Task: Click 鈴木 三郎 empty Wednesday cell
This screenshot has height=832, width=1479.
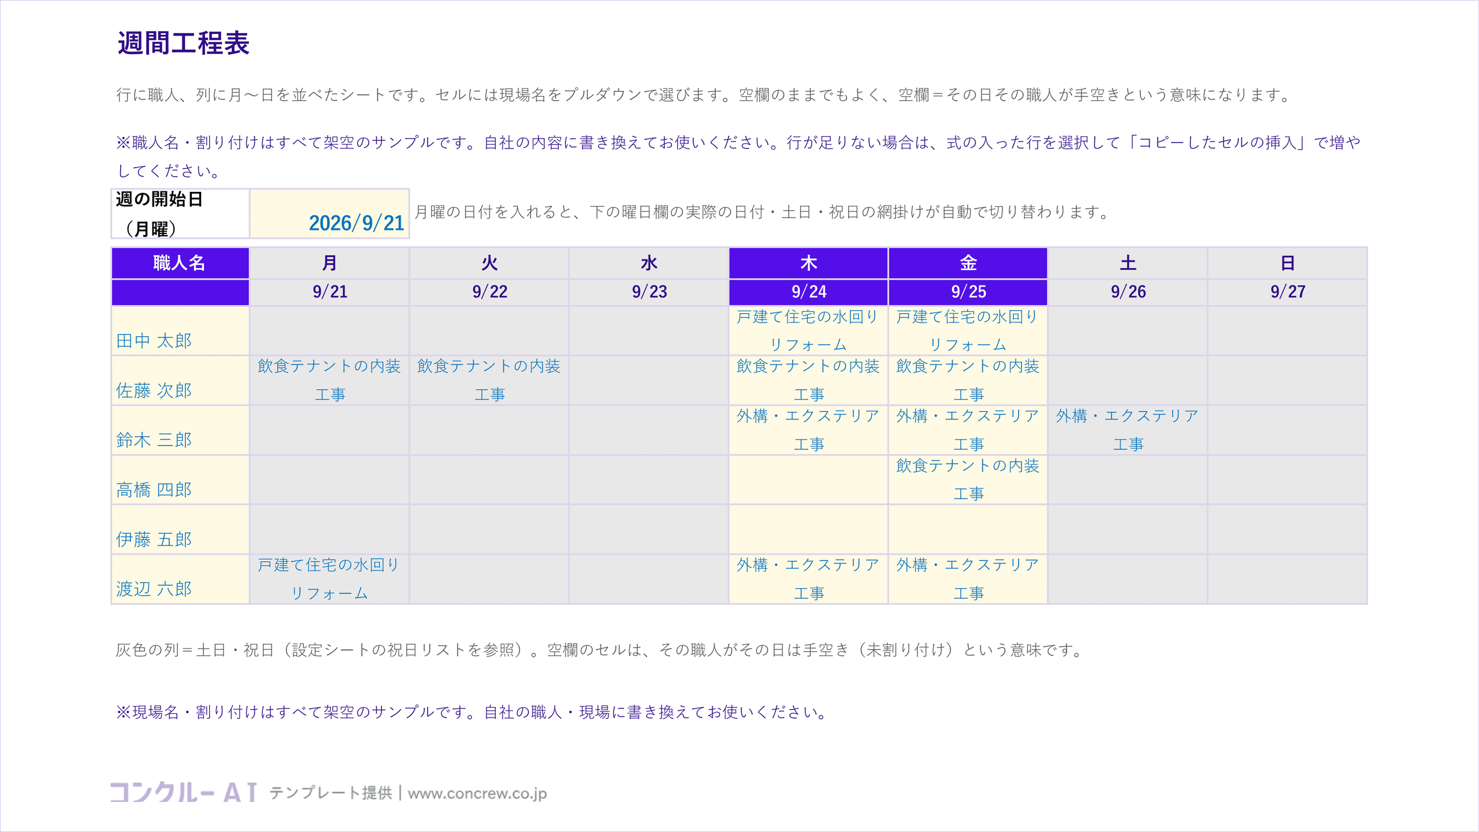Action: pos(649,430)
